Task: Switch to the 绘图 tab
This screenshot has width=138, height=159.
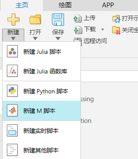Action: pyautogui.click(x=65, y=5)
